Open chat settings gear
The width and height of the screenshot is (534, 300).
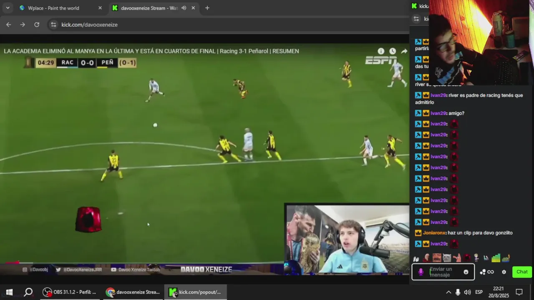504,272
